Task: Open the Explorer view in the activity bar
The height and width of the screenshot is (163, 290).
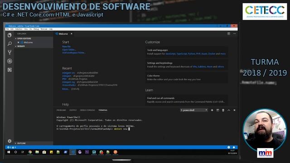Action: point(10,35)
